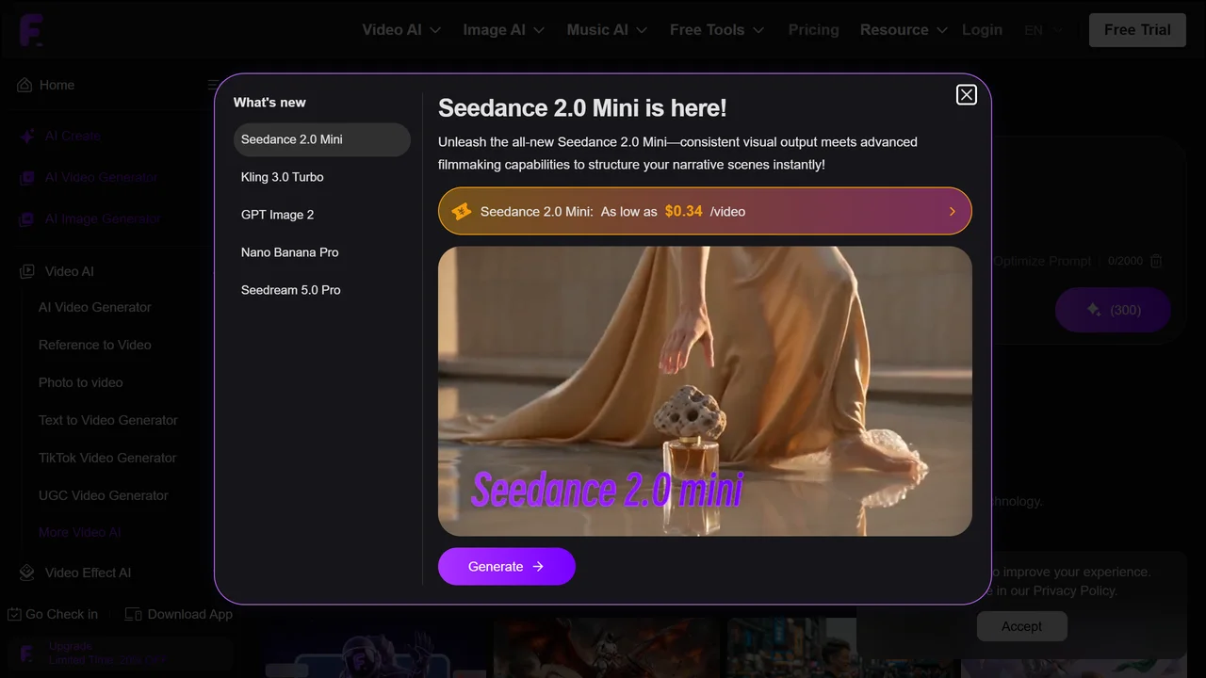1206x678 pixels.
Task: Click the ticket icon in price banner
Action: click(461, 211)
